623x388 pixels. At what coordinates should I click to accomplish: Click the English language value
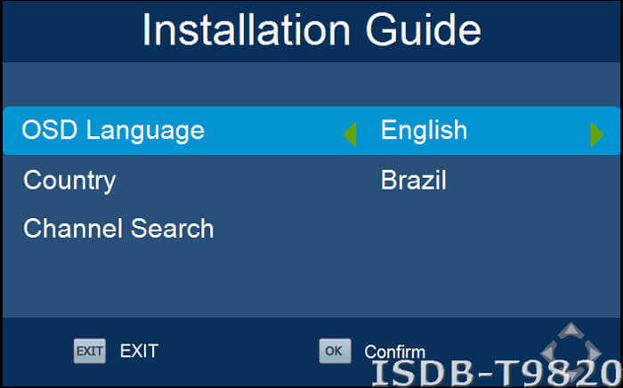(424, 131)
